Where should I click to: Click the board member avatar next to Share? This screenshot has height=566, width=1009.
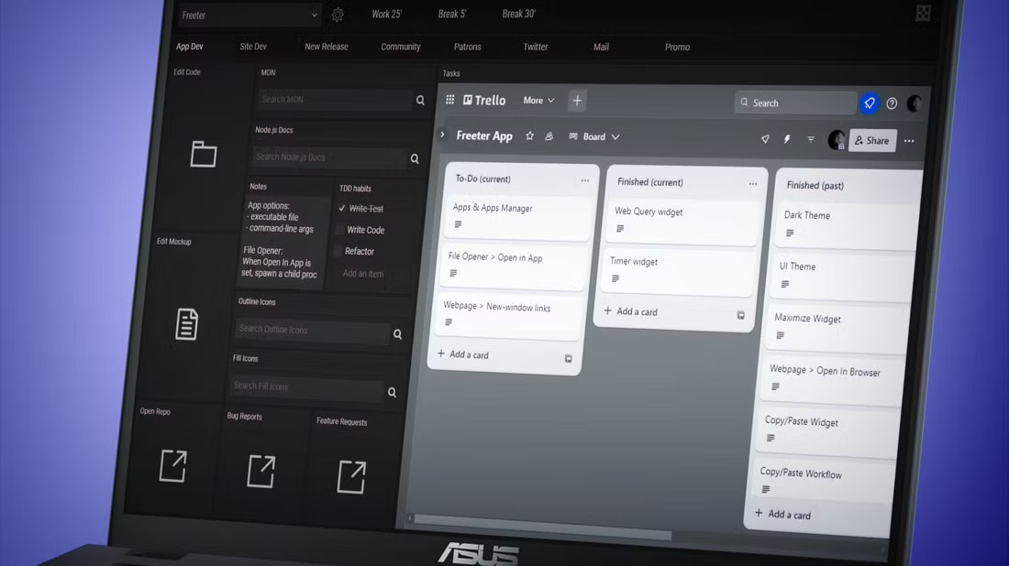[x=837, y=139]
